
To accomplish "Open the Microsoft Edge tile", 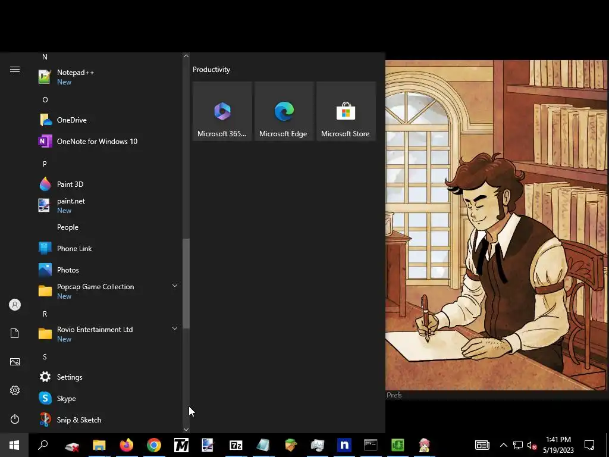I will coord(284,111).
